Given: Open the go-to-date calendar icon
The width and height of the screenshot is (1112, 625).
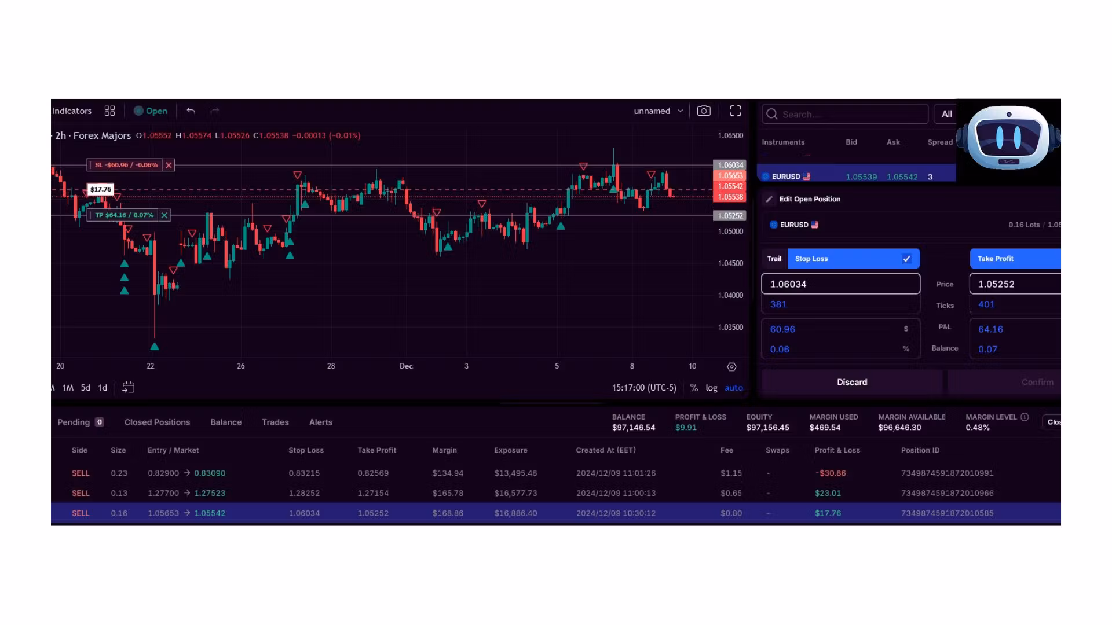Looking at the screenshot, I should (x=129, y=387).
